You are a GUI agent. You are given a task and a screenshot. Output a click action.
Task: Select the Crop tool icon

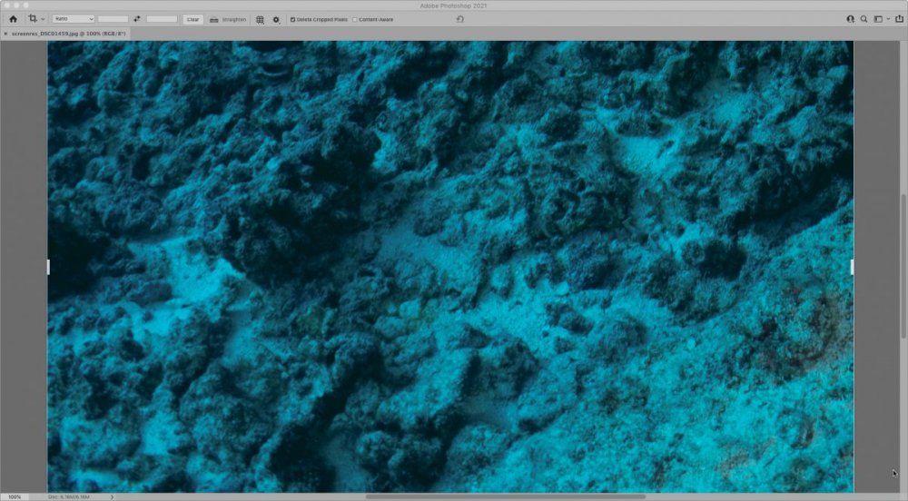tap(33, 19)
